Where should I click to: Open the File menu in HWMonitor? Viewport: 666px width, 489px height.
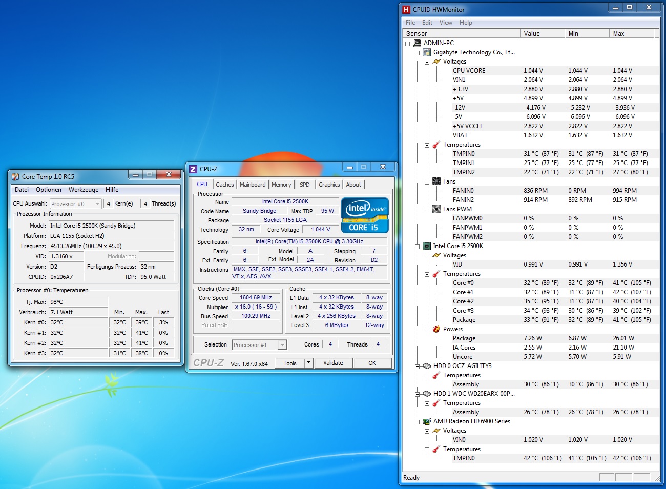[410, 23]
